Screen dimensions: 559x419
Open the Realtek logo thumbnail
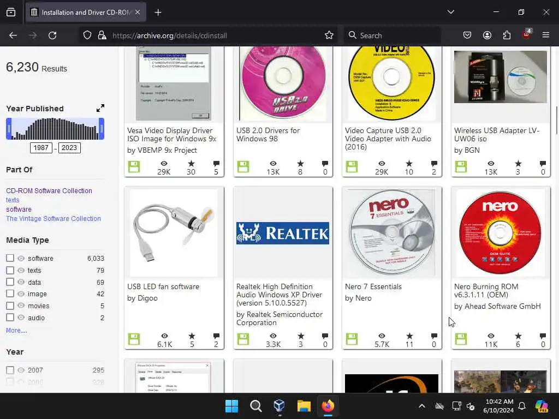pyautogui.click(x=283, y=233)
